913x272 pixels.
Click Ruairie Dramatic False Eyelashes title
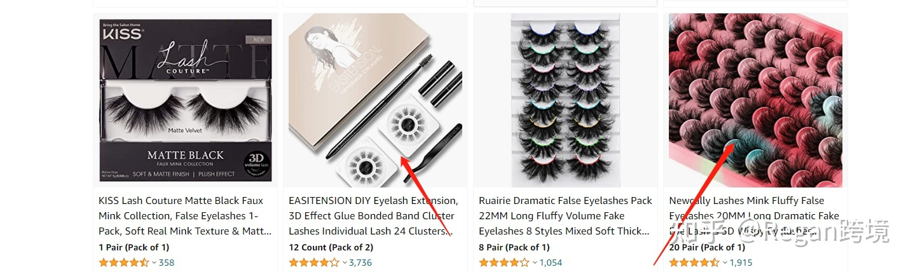coord(565,215)
